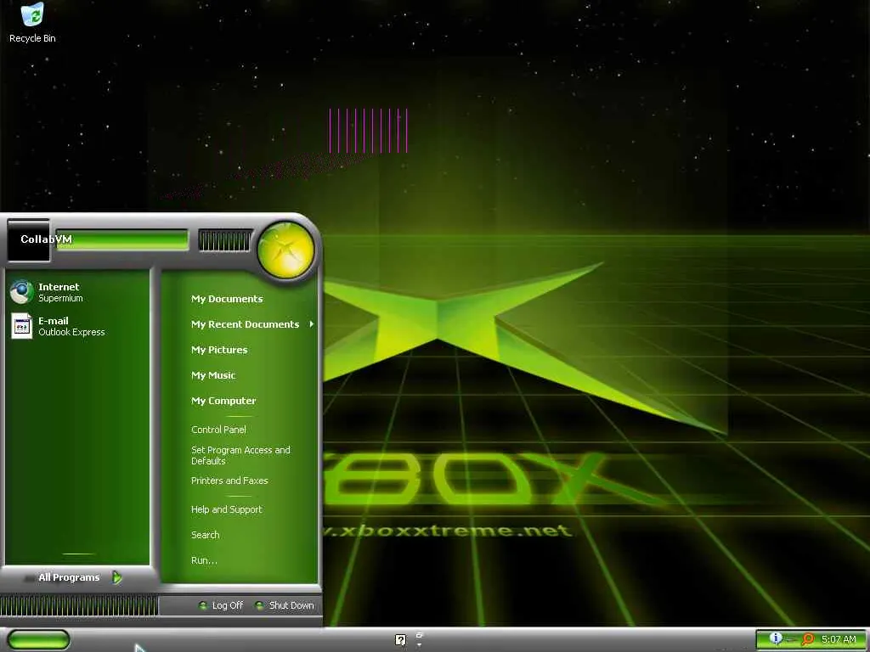Click the Supermium Internet browser icon
Image resolution: width=870 pixels, height=652 pixels.
[21, 292]
